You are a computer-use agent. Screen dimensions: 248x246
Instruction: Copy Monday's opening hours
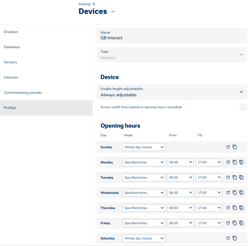coord(235,162)
